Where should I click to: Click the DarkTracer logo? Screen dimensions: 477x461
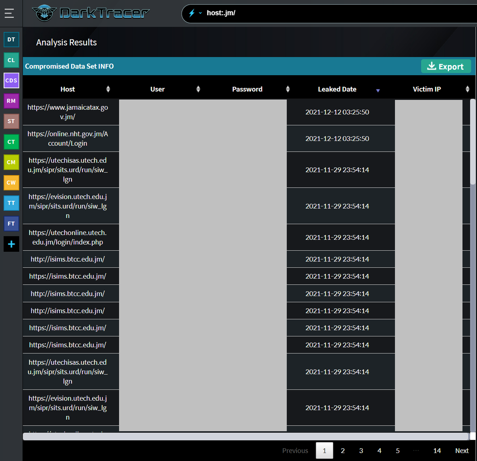[90, 13]
